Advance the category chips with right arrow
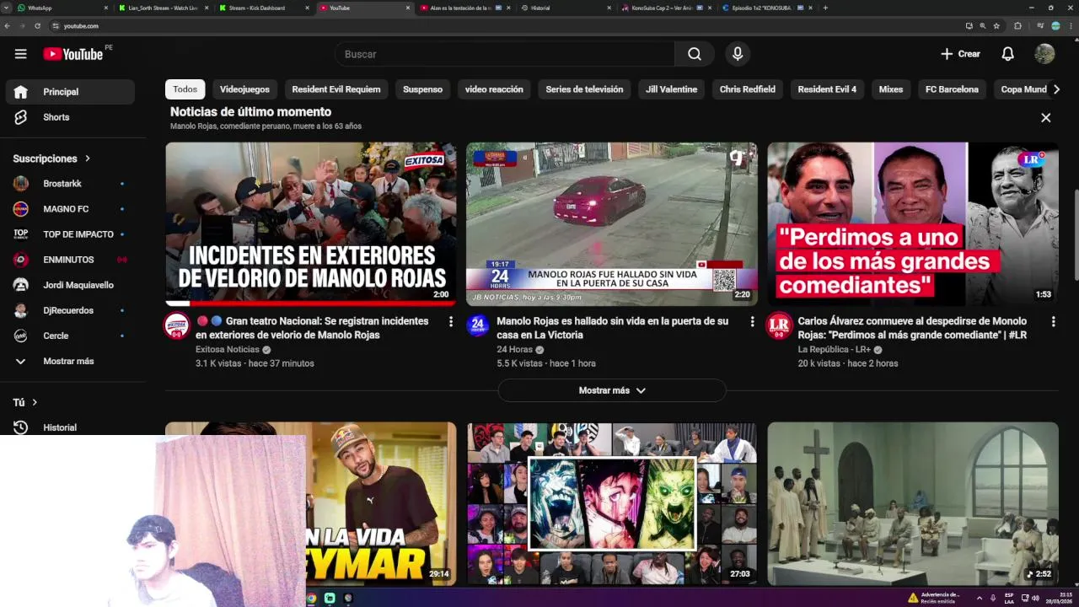 [1056, 89]
